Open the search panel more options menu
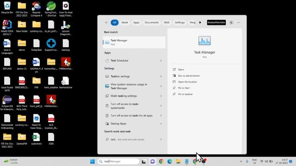Screen dimensions: 296x166 (239, 23)
